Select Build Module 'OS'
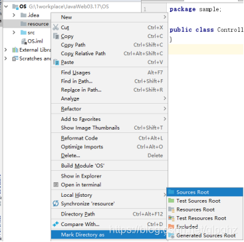The image size is (244, 242). tap(110, 166)
